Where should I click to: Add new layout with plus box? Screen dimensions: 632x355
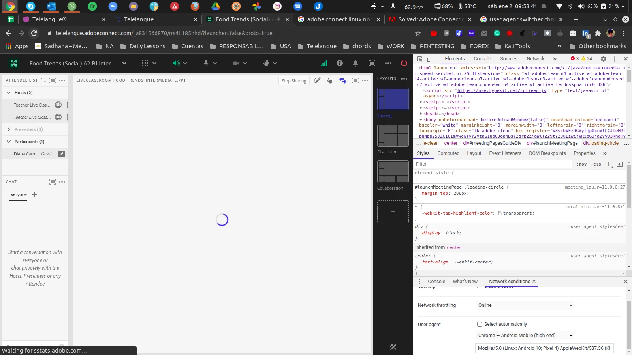(x=393, y=212)
